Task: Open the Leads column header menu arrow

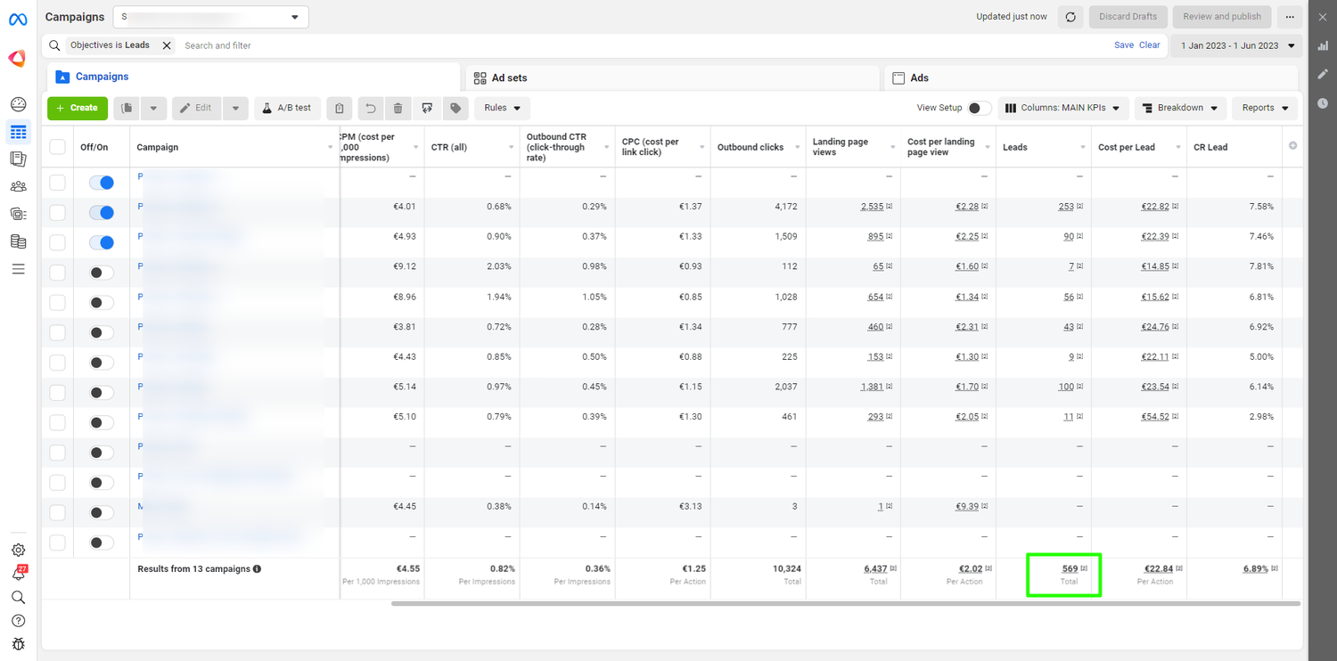Action: 1083,147
